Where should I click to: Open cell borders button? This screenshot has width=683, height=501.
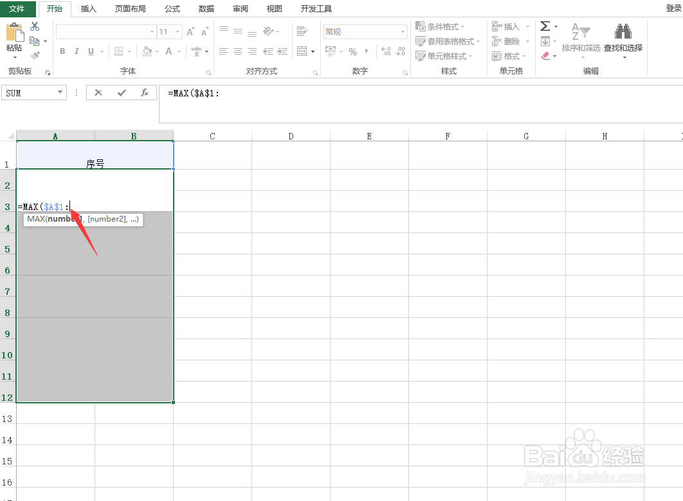pyautogui.click(x=118, y=51)
